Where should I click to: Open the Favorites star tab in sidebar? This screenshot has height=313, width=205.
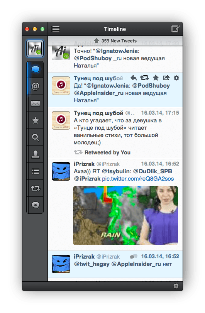[36, 120]
